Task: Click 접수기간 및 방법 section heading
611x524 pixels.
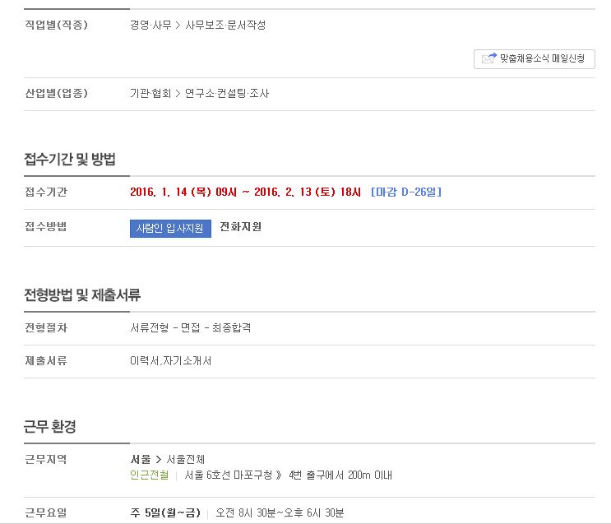Action: point(70,159)
